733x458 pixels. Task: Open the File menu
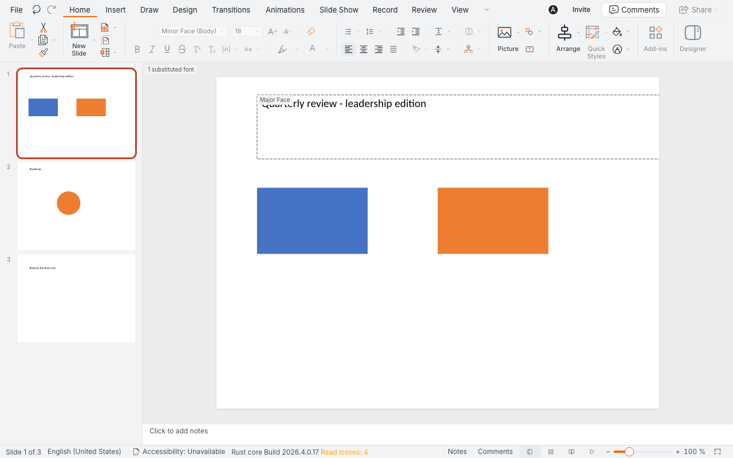17,10
